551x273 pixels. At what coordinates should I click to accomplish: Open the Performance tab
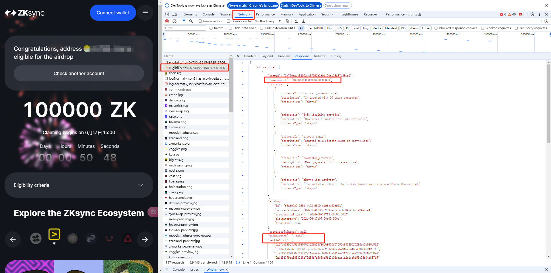pos(265,14)
